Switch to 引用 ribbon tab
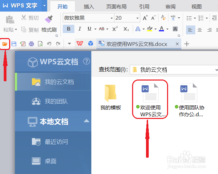The image size is (218, 174). point(144,6)
